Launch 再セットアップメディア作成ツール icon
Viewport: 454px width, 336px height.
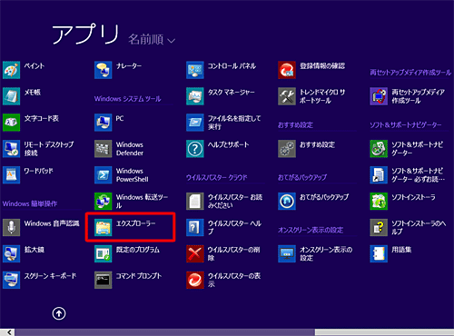coord(379,96)
